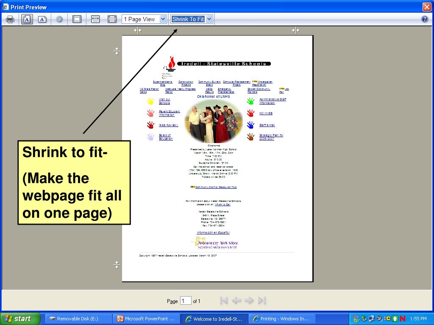Click Strategic Plan for 2006-2007 link
The height and width of the screenshot is (325, 434).
271,137
